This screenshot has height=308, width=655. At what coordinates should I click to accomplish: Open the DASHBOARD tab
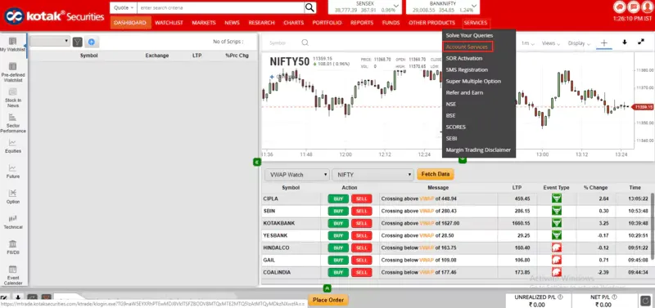[130, 23]
